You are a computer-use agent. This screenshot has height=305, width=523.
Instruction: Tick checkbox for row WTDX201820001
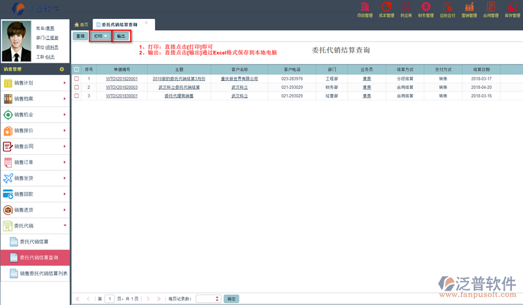[x=76, y=78]
